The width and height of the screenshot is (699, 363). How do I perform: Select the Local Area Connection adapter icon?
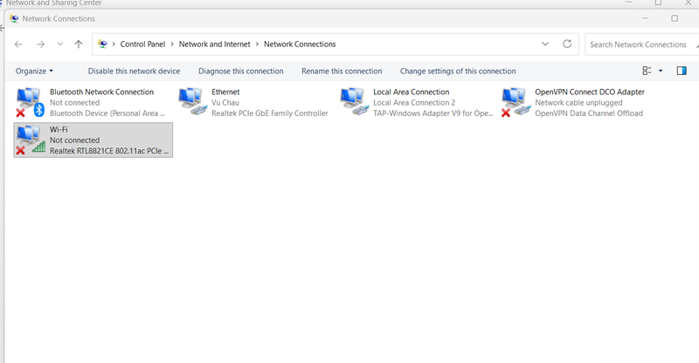[x=355, y=102]
